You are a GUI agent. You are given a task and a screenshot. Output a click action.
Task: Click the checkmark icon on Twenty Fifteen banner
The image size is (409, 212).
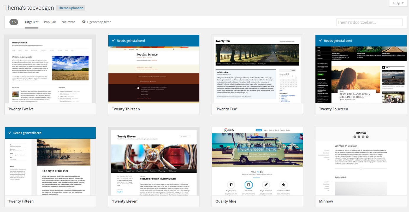coord(10,133)
